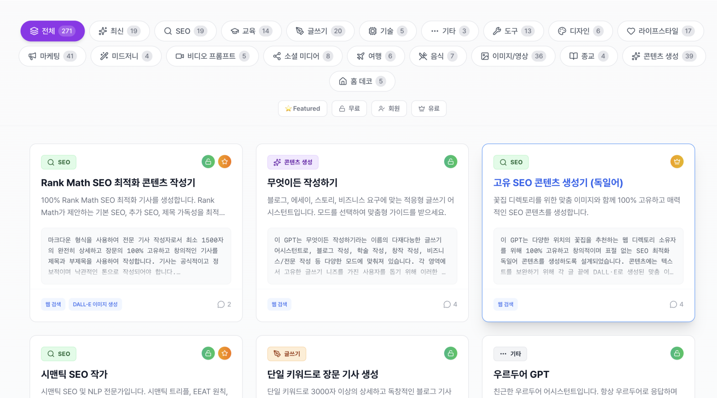Screen dimensions: 717x398
Task: Click DALL-E 이미지 생성 tag
Action: tap(95, 305)
